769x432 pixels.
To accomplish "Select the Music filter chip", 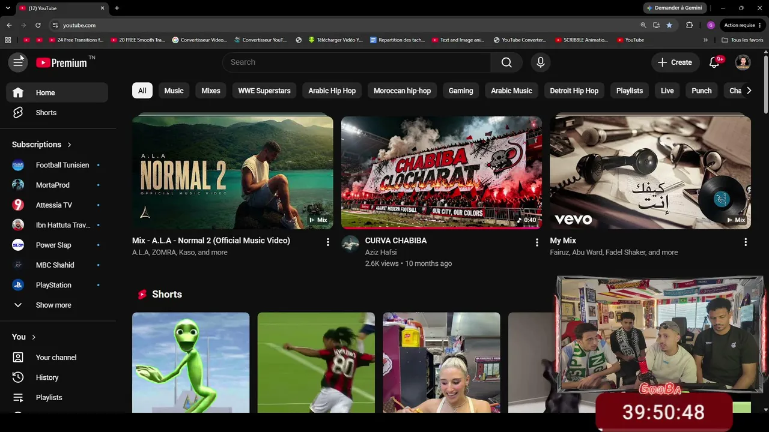I will tap(174, 91).
